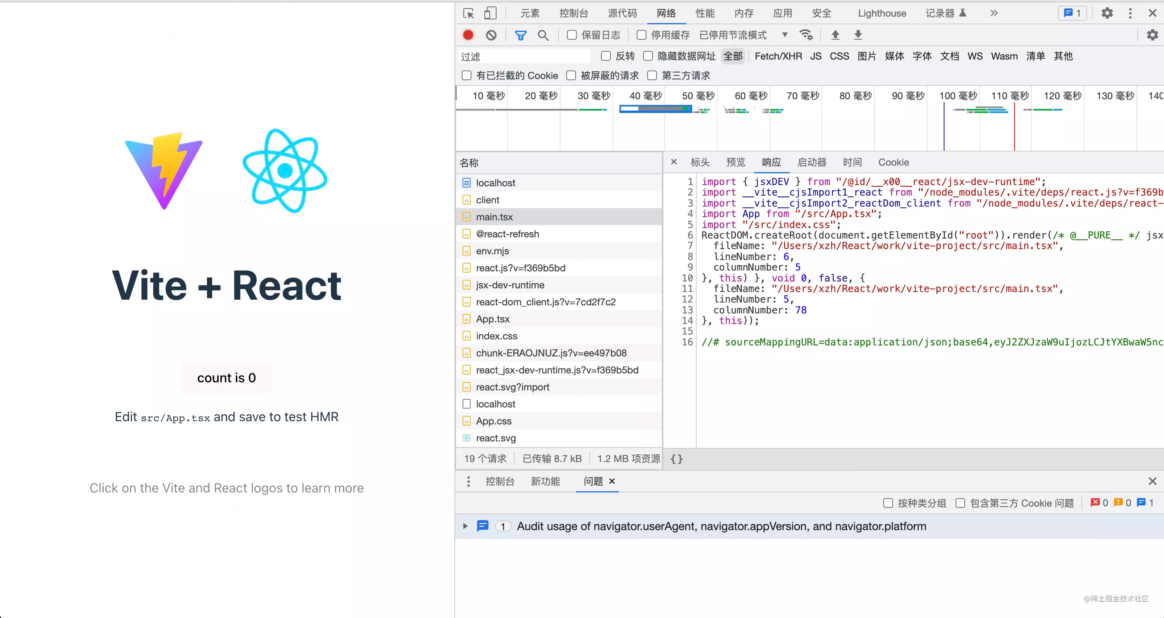The image size is (1164, 618).
Task: Click the Vite logo
Action: pyautogui.click(x=164, y=170)
